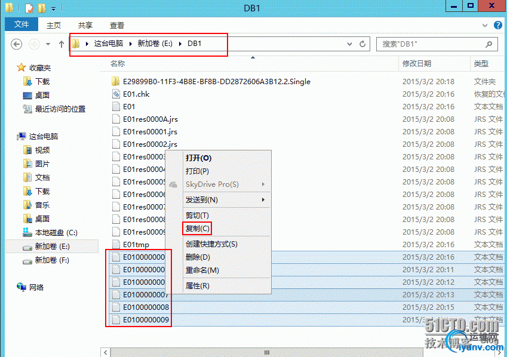Expand arrow after 新加卷 (E:) in path
The height and width of the screenshot is (357, 507).
click(180, 44)
